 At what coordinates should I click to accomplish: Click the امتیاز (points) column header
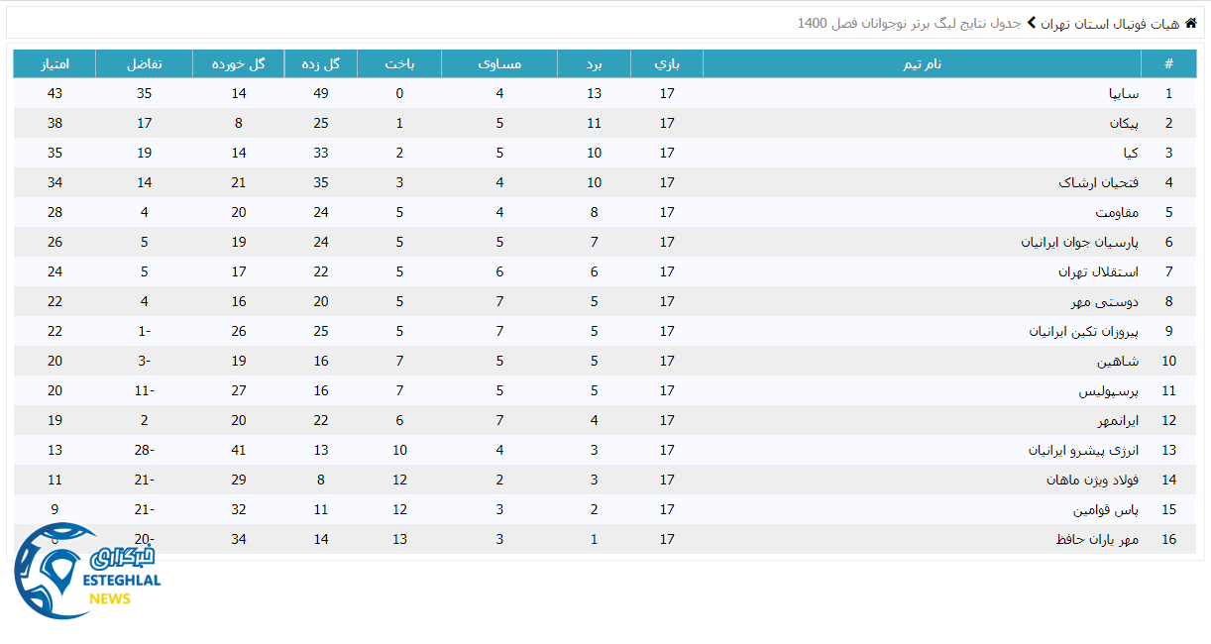point(55,63)
